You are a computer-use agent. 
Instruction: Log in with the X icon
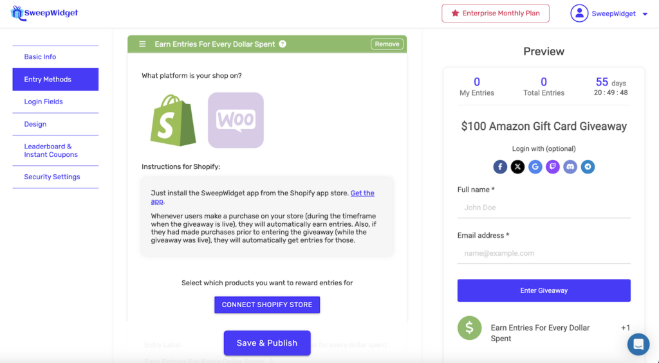[518, 167]
